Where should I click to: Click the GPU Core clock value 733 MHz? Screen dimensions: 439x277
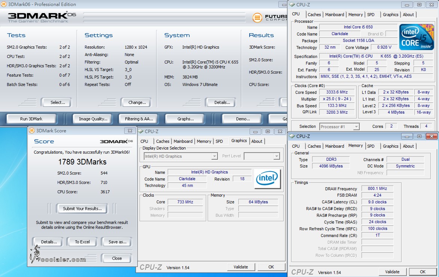[185, 202]
